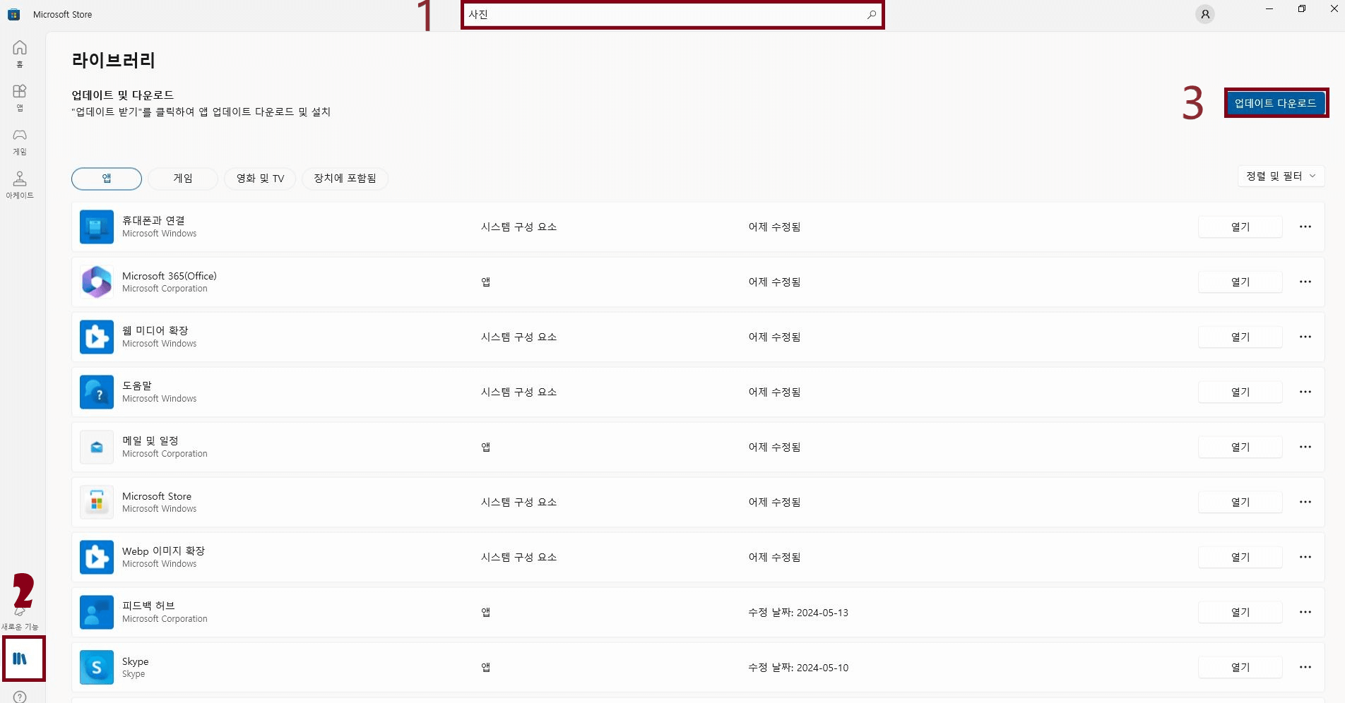Open more options for 웹 미디어 확장

[1305, 337]
